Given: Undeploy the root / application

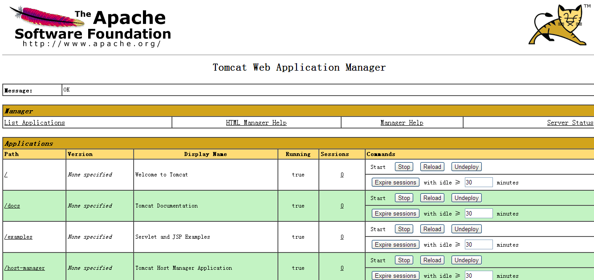Looking at the screenshot, I should [x=467, y=167].
